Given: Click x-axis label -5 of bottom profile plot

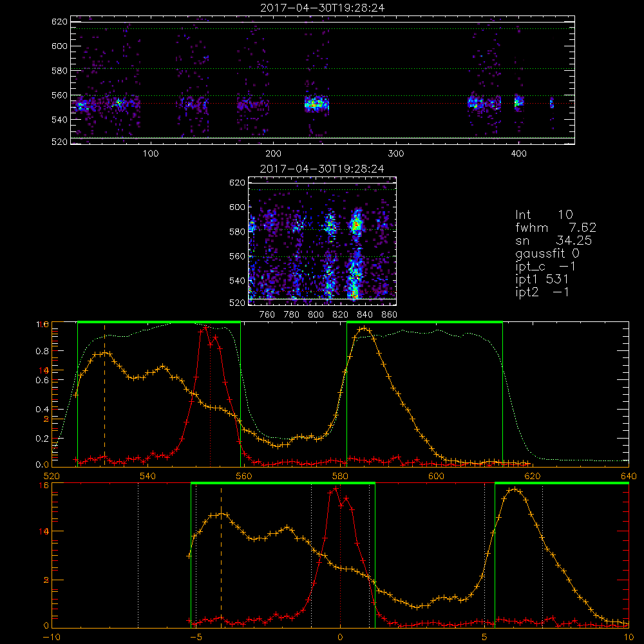Looking at the screenshot, I should 196,637.
